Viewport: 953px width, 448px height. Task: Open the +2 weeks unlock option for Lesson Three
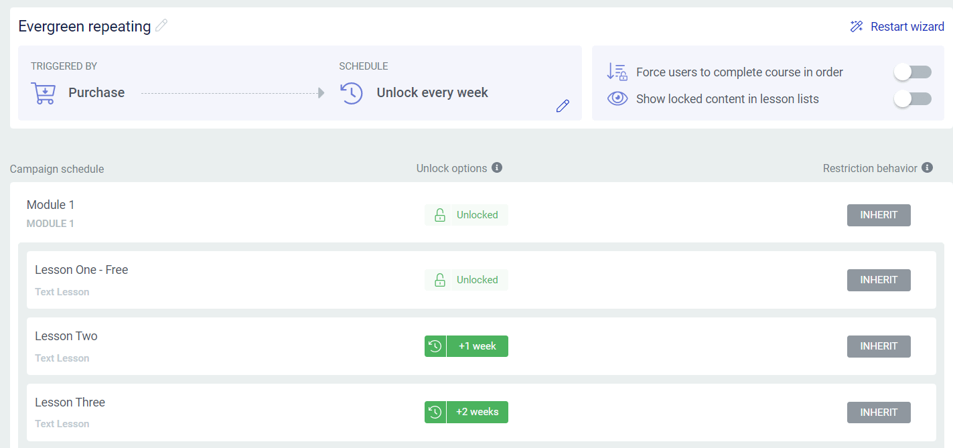(478, 412)
